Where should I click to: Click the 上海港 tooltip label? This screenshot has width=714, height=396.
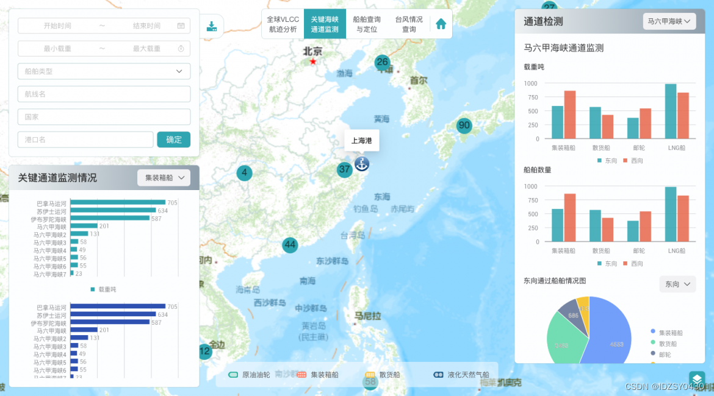click(x=361, y=141)
